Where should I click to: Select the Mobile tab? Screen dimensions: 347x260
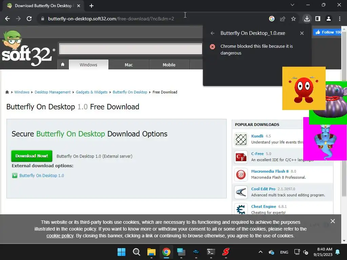tap(169, 65)
